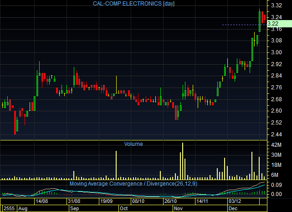Click the 0.00 MACD axis value
The height and width of the screenshot is (212, 292).
[277, 194]
